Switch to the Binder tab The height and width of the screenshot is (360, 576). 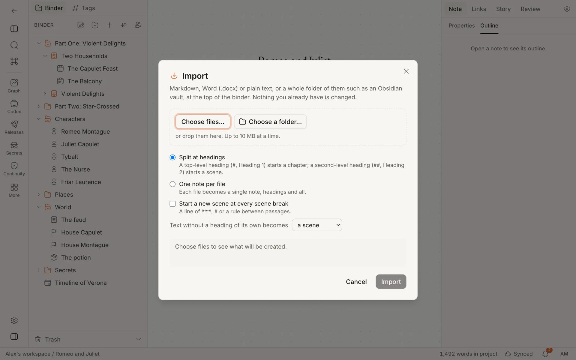point(49,8)
